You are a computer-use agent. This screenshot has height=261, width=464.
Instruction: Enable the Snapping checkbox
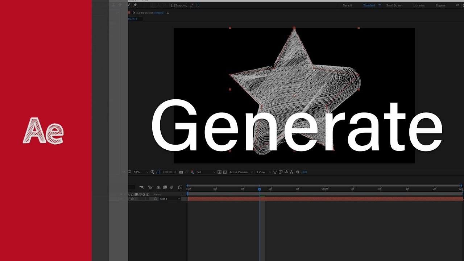coord(173,5)
